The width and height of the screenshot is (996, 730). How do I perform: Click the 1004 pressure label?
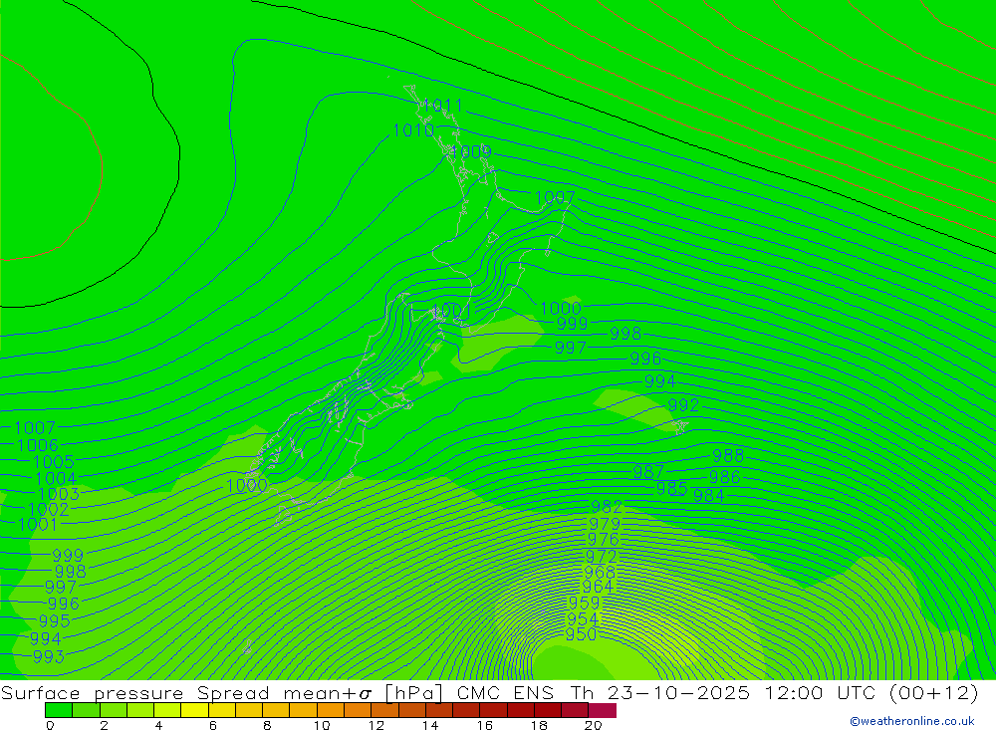pyautogui.click(x=56, y=478)
